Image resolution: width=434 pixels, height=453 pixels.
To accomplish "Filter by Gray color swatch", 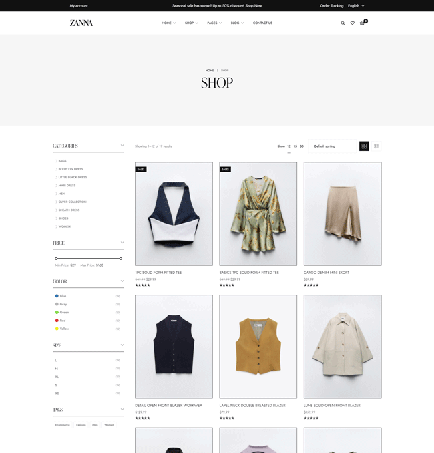I will [x=57, y=304].
